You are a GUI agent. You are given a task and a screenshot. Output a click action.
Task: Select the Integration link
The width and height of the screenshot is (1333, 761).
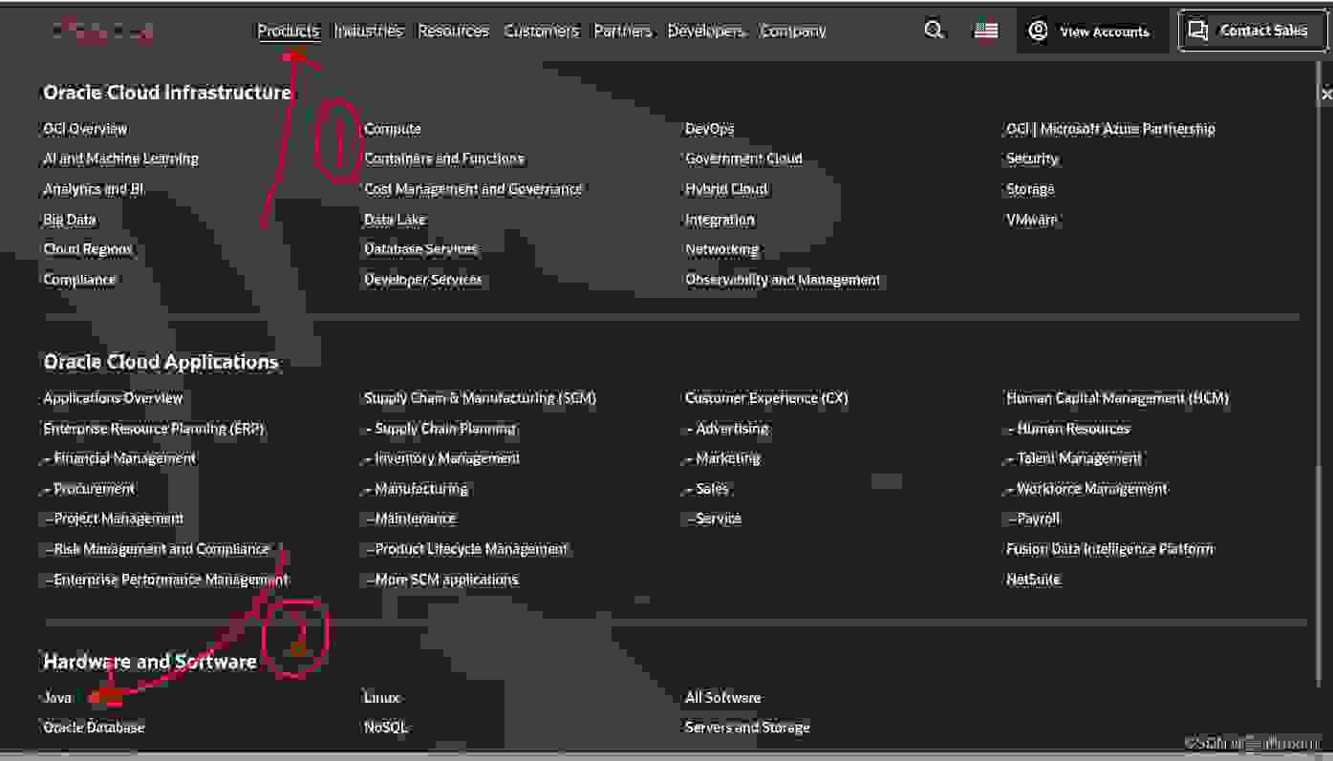tap(720, 219)
